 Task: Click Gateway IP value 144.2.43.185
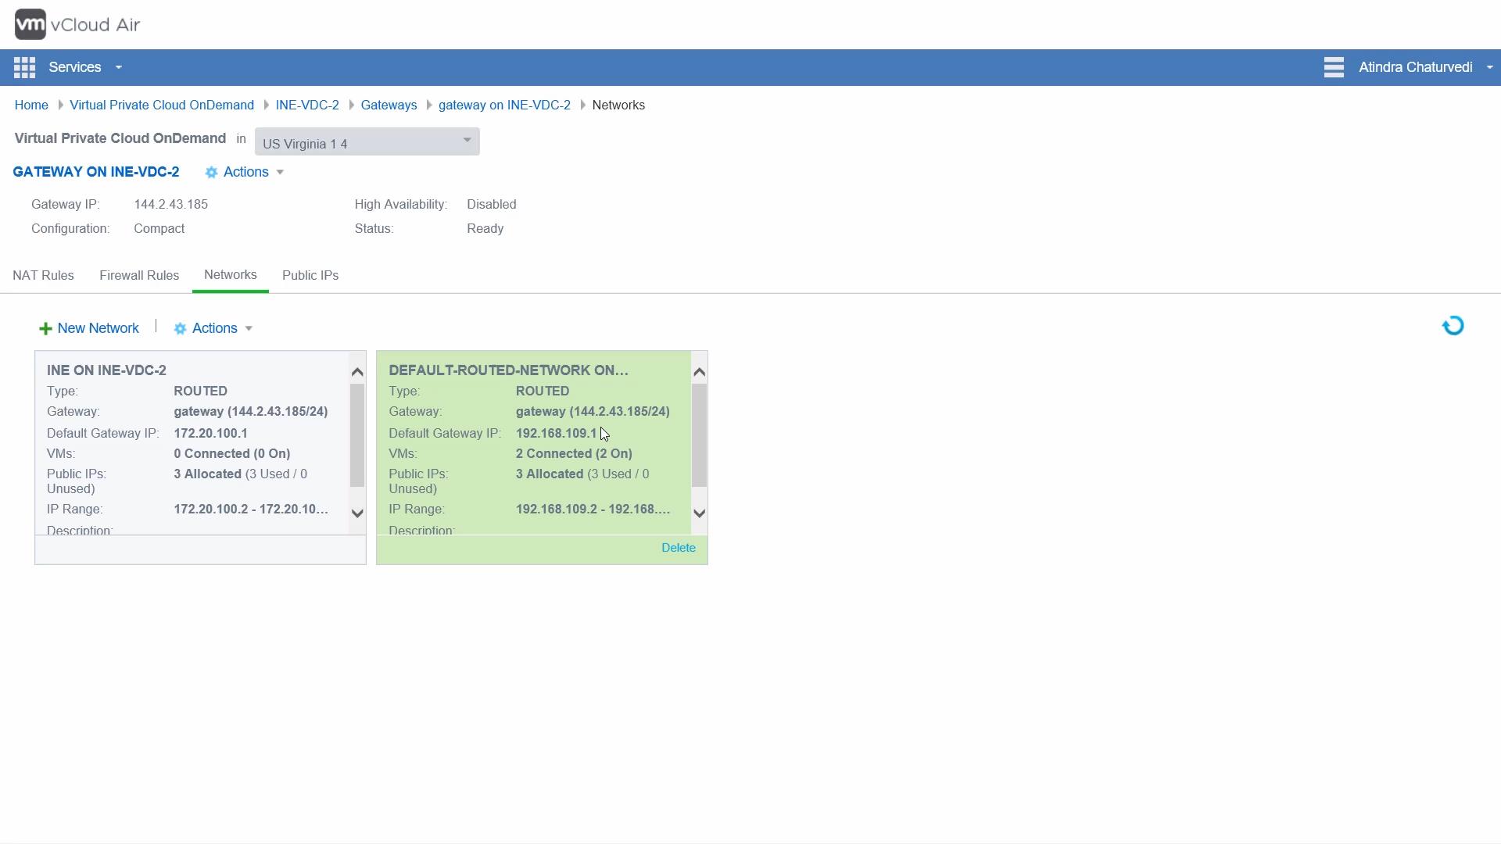click(x=170, y=205)
